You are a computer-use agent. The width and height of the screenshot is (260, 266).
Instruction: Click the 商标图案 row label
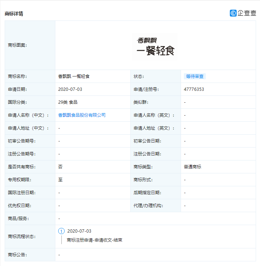(x=18, y=45)
